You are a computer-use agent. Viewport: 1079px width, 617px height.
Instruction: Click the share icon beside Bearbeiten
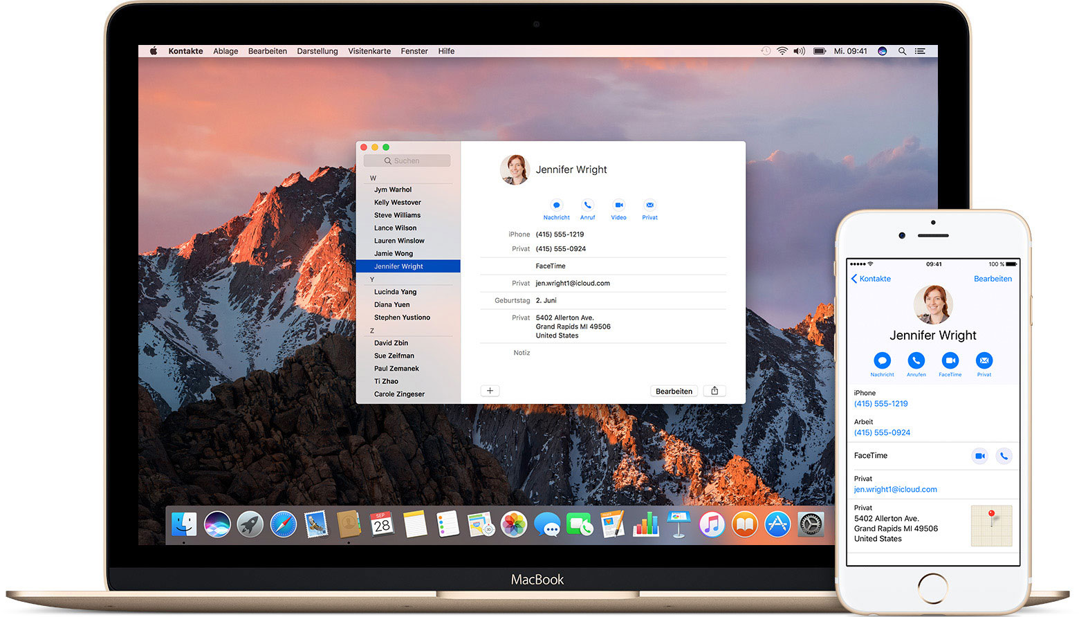(x=714, y=391)
